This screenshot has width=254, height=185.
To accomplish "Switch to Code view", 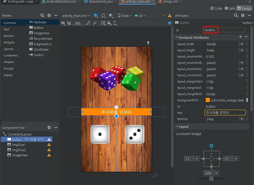I will (216, 8).
